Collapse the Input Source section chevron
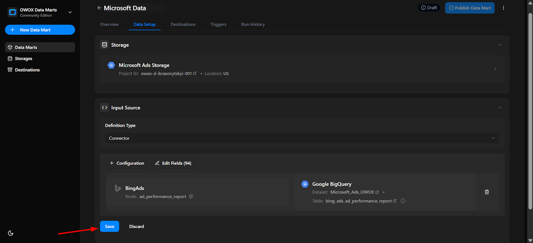This screenshot has width=533, height=243. pyautogui.click(x=500, y=108)
